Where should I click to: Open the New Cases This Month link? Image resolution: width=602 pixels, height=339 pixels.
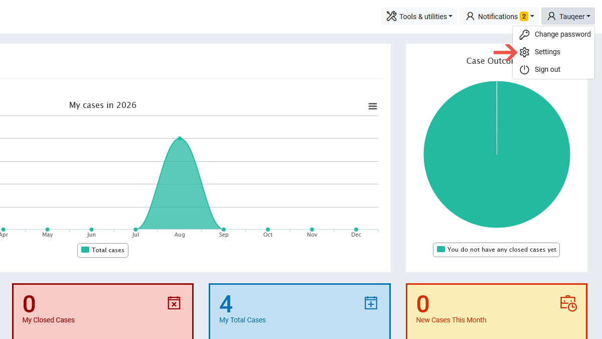tap(452, 320)
